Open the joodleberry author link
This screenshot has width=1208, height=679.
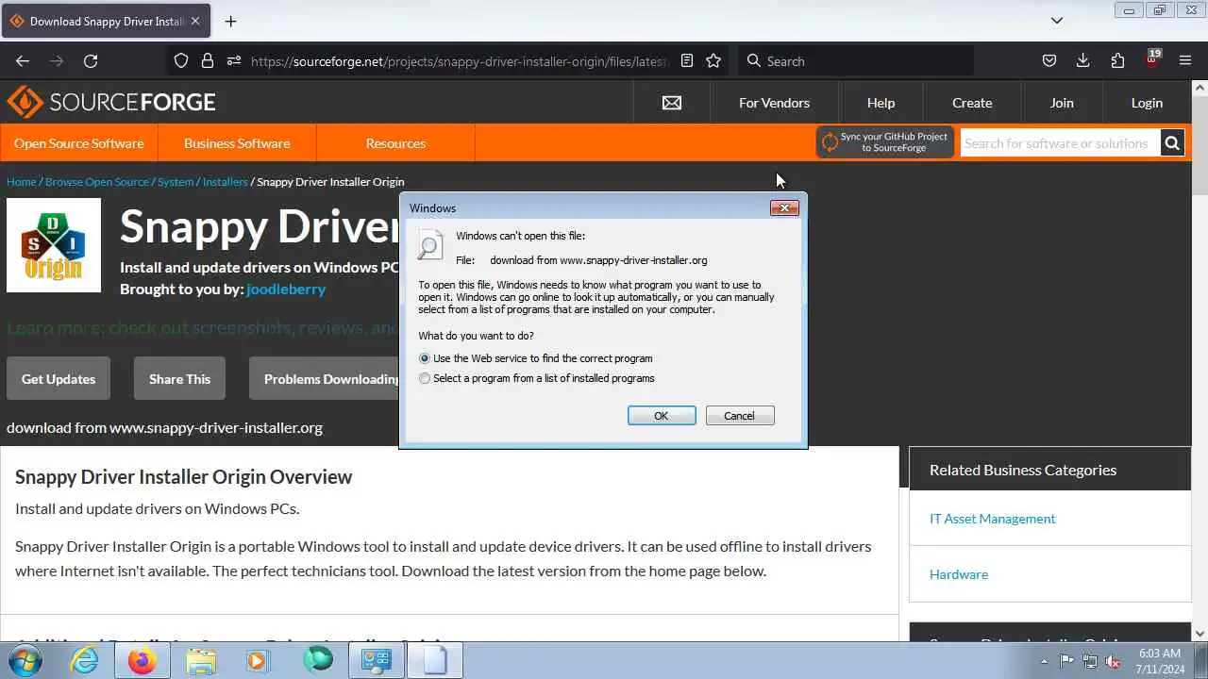[286, 290]
